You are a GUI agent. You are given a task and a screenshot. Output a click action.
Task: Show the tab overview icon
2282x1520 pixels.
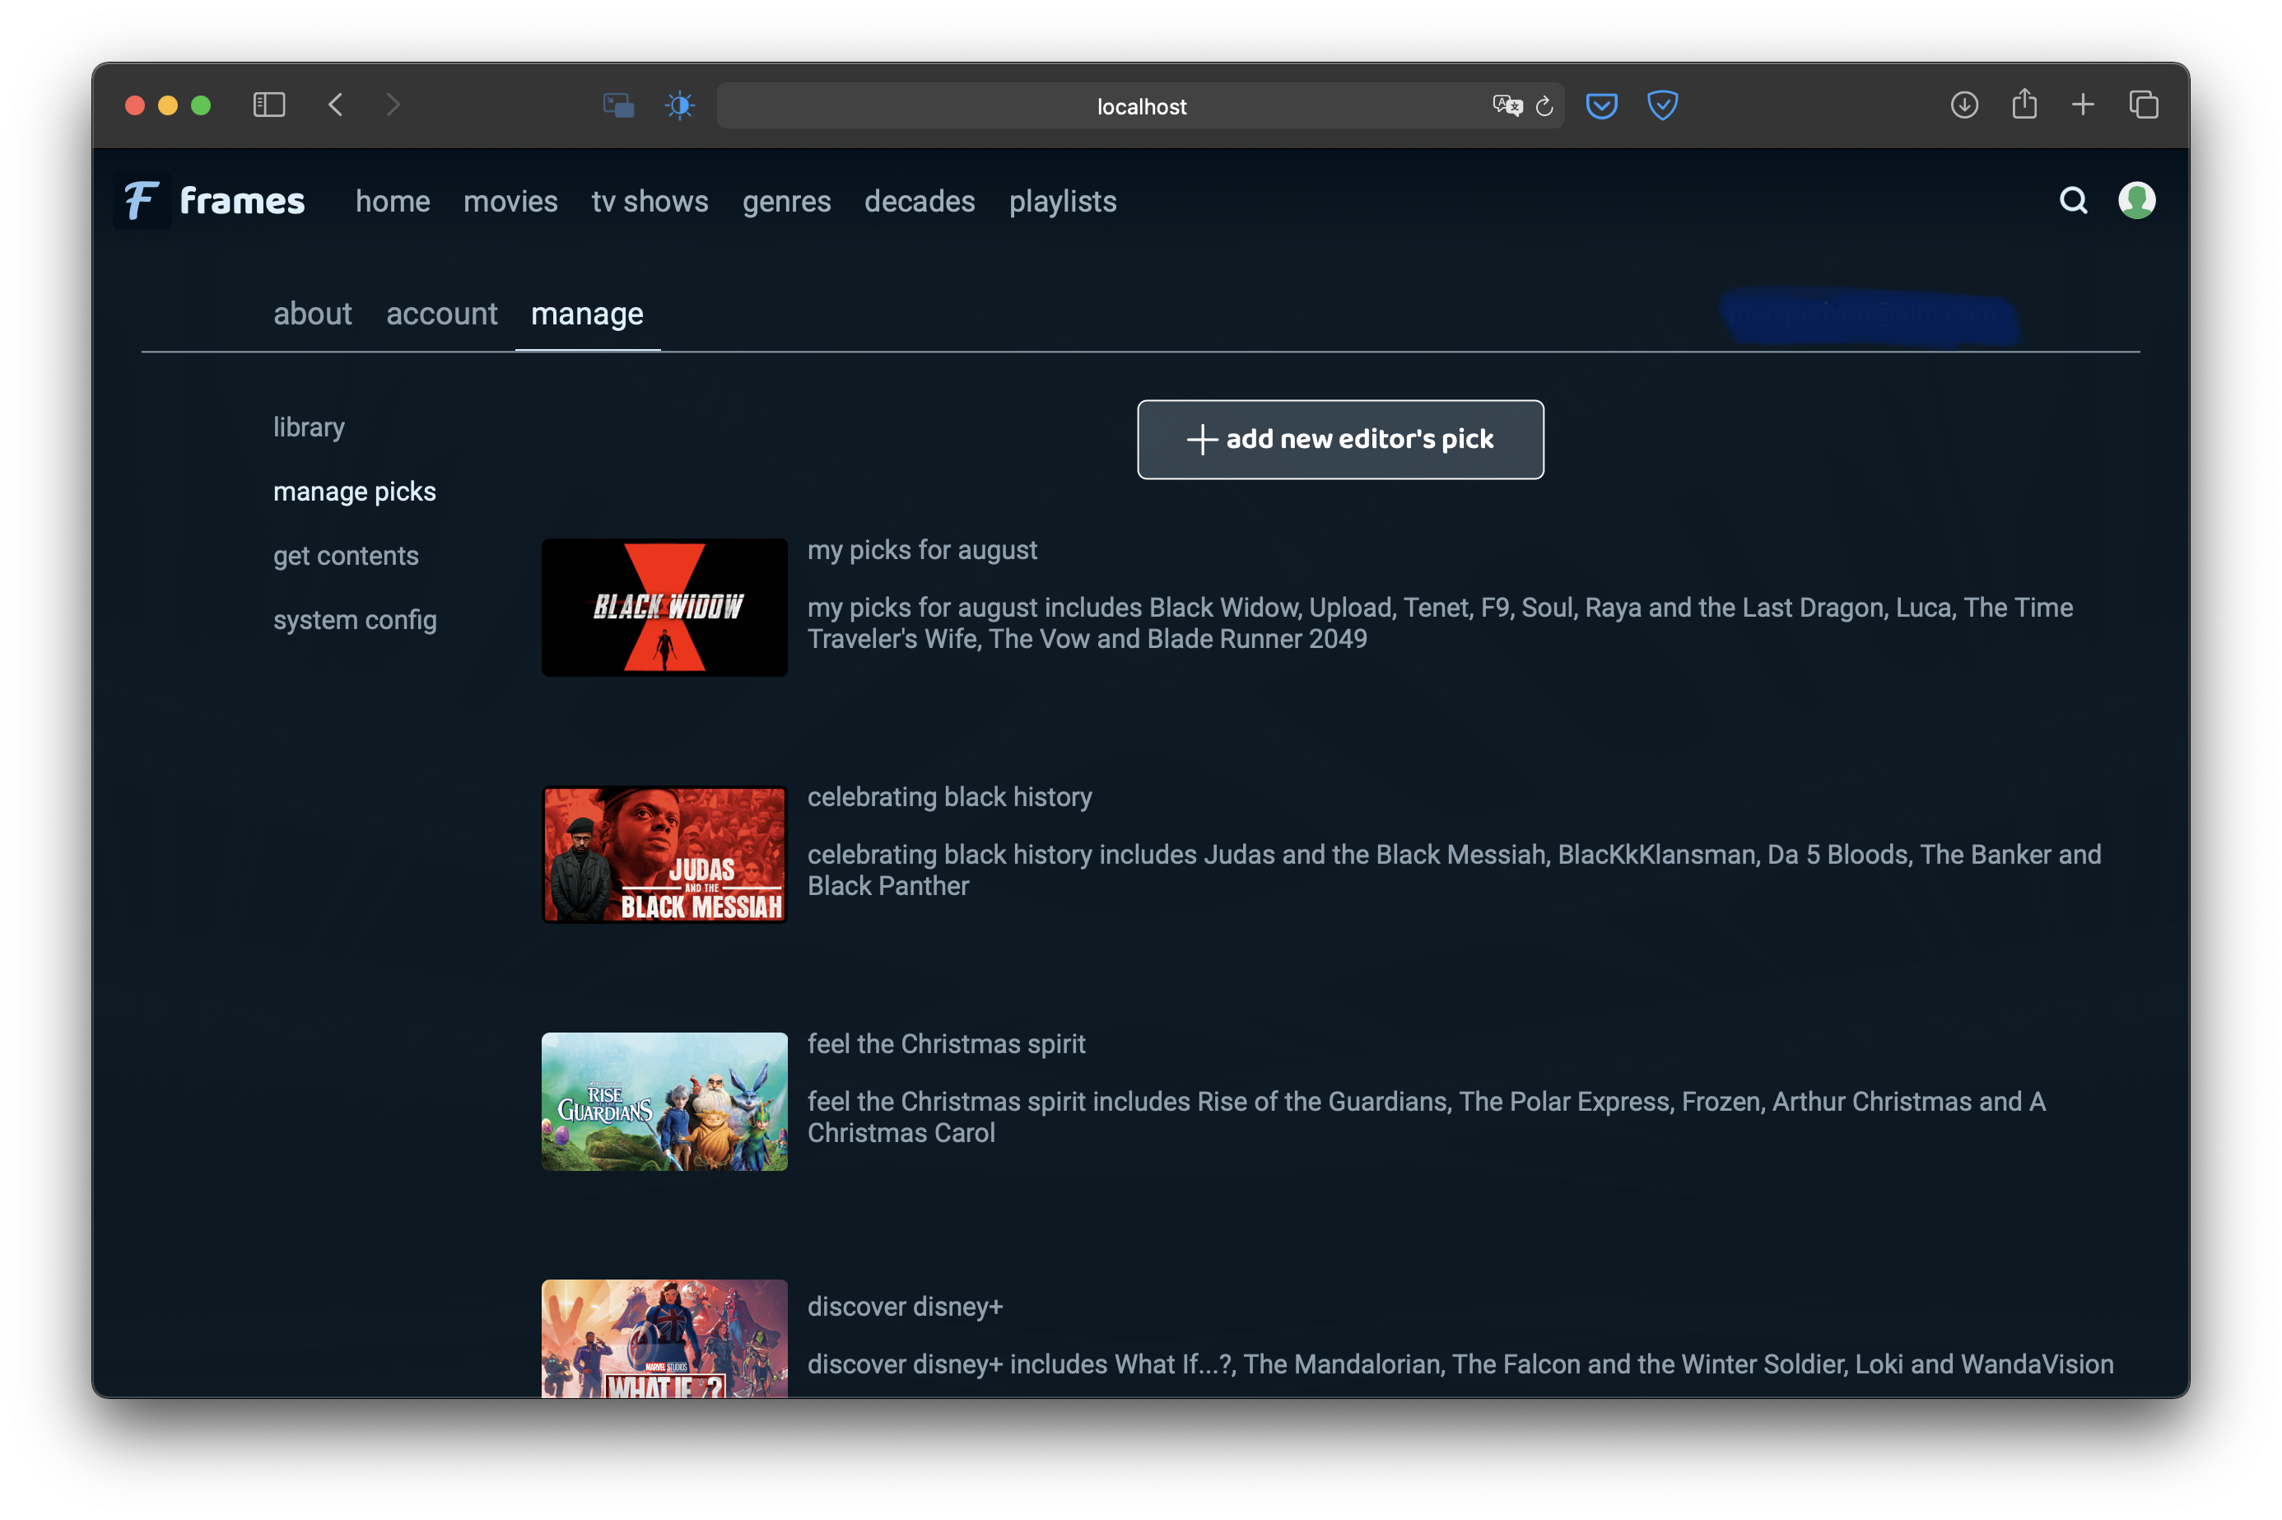[x=2143, y=105]
